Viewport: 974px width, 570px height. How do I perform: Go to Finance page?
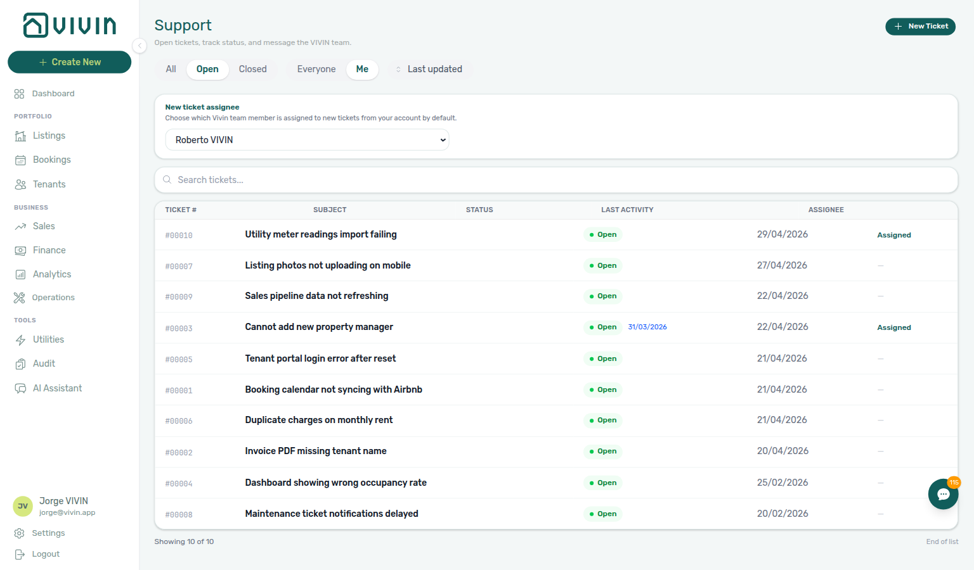[x=49, y=250]
